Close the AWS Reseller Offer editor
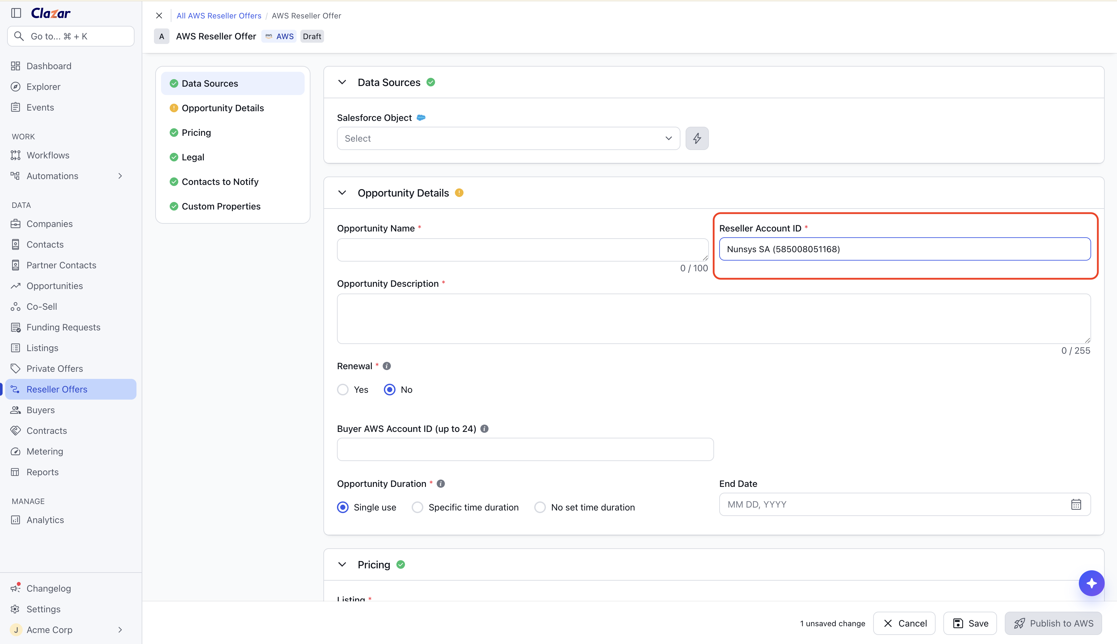1117x644 pixels. pyautogui.click(x=159, y=16)
